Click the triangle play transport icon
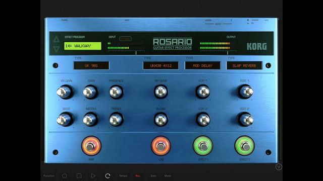 click(x=93, y=175)
